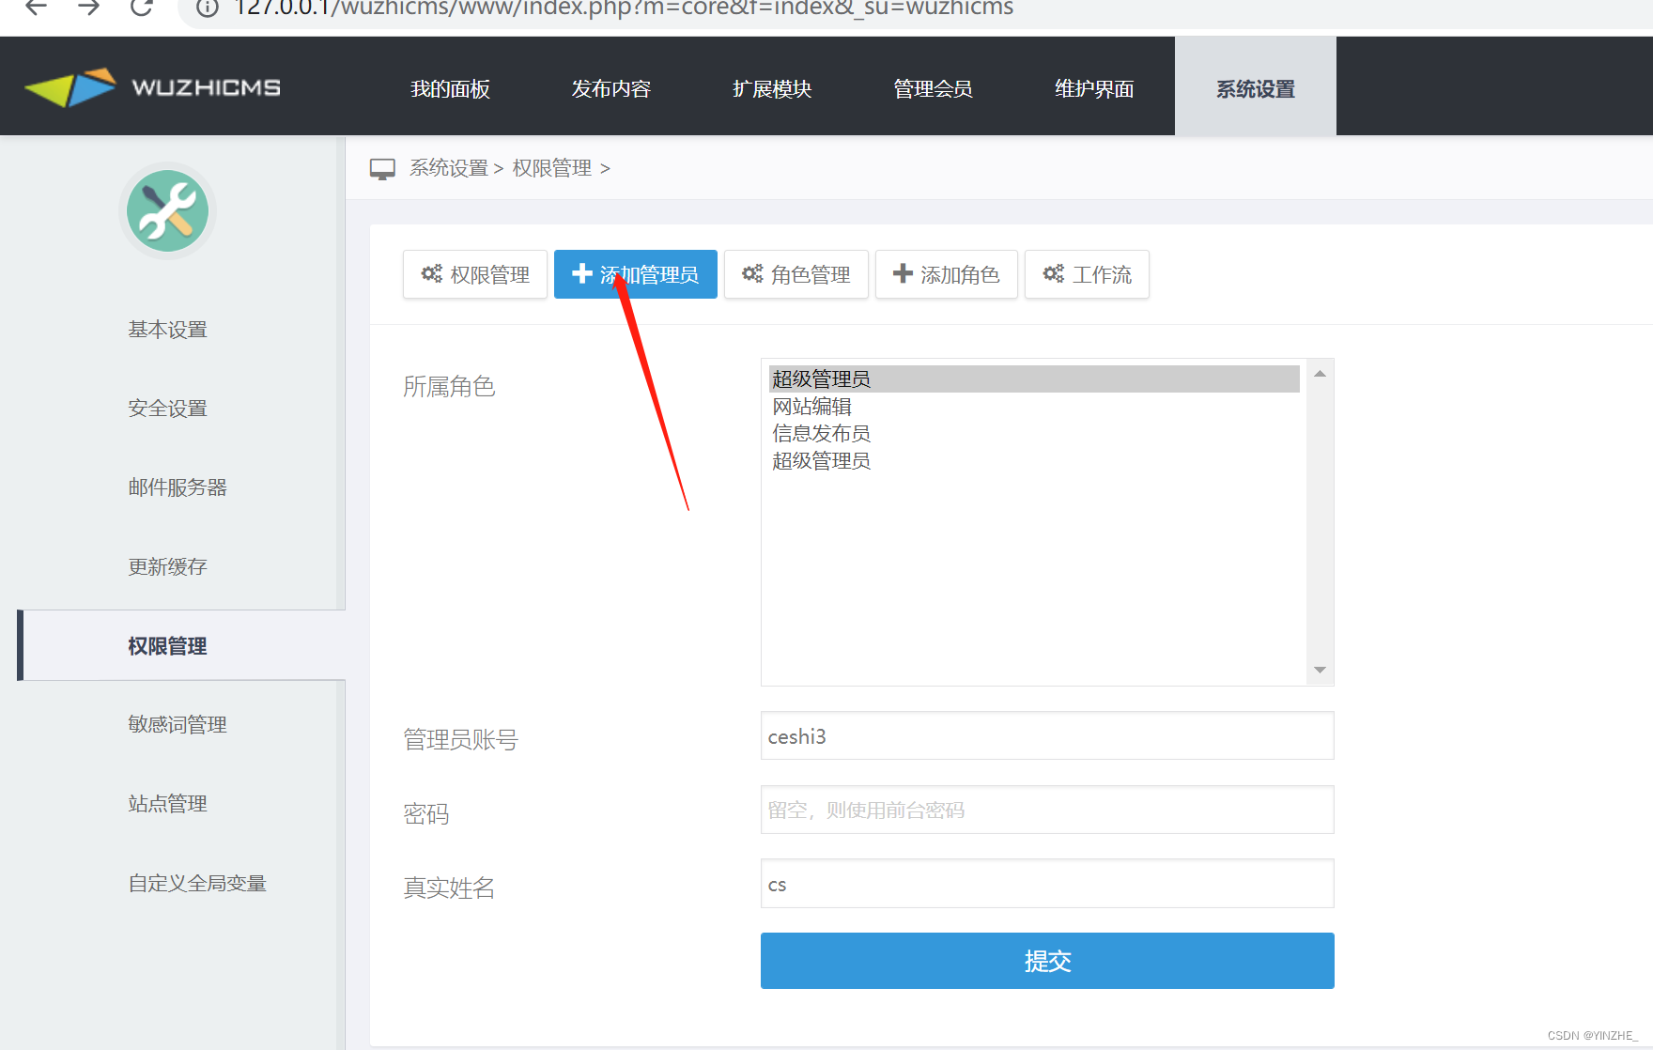Open 邮件服务器 in sidebar

pos(178,487)
